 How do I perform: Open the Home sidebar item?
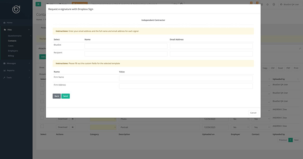pyautogui.click(x=9, y=23)
